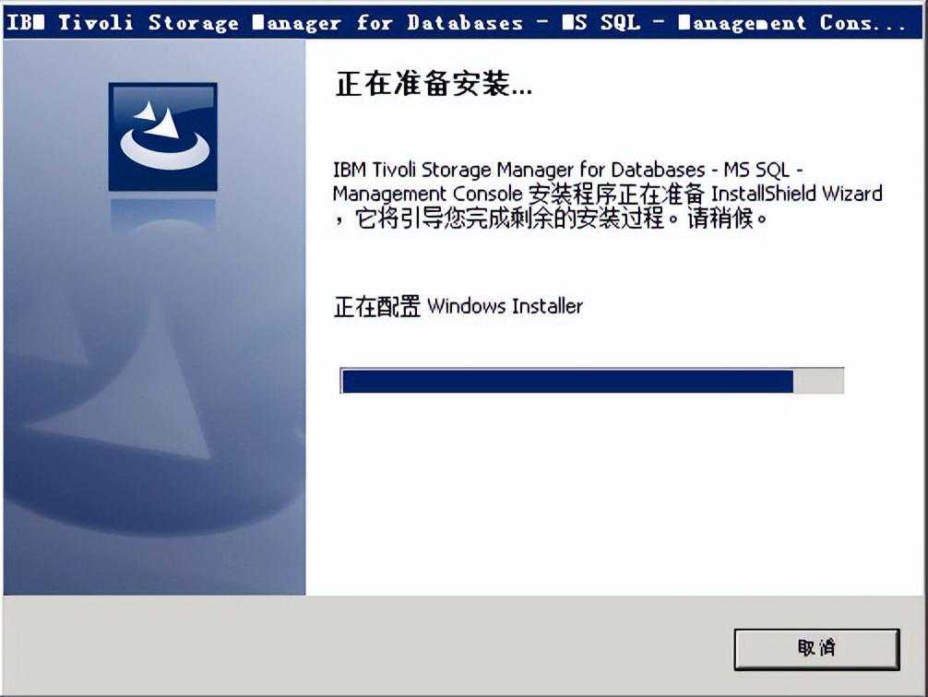Click the InstallShield Wizard words in description
This screenshot has height=697, width=928.
pos(797,194)
